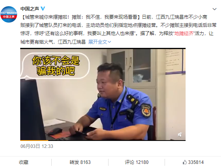This screenshot has width=221, height=167.
Task: Open the 评论 12180 comments tab
Action: tap(137, 162)
